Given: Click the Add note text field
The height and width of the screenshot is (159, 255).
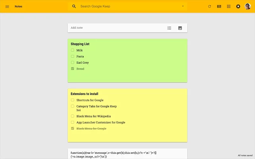Looking at the screenshot, I should [116, 28].
